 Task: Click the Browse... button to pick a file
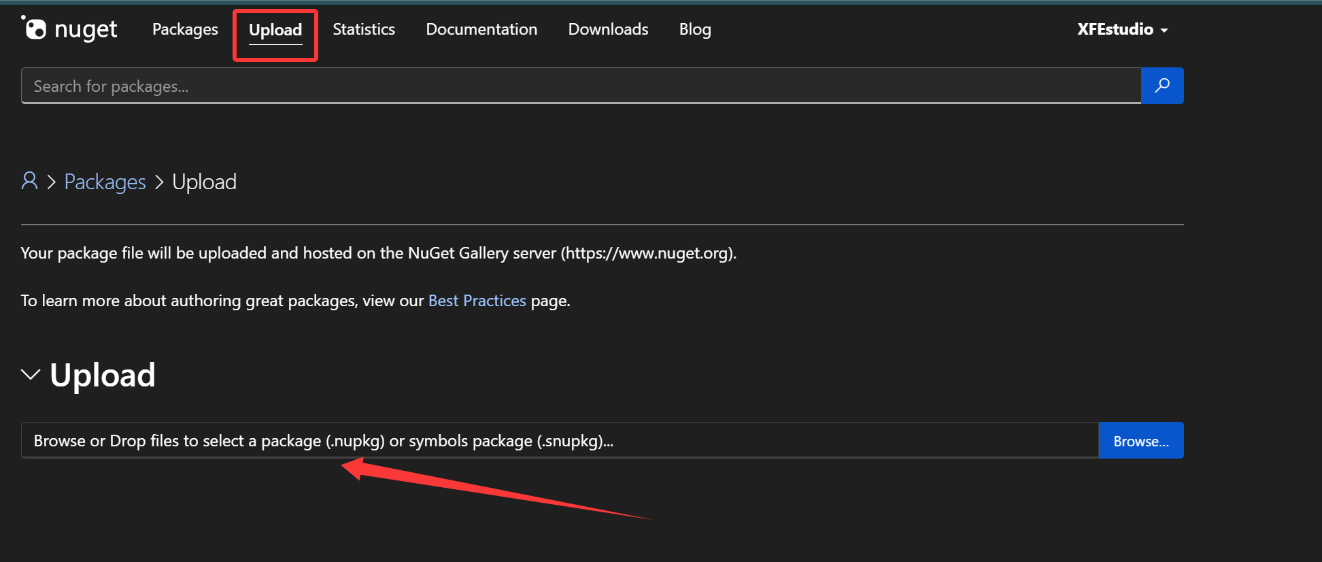[x=1141, y=440]
